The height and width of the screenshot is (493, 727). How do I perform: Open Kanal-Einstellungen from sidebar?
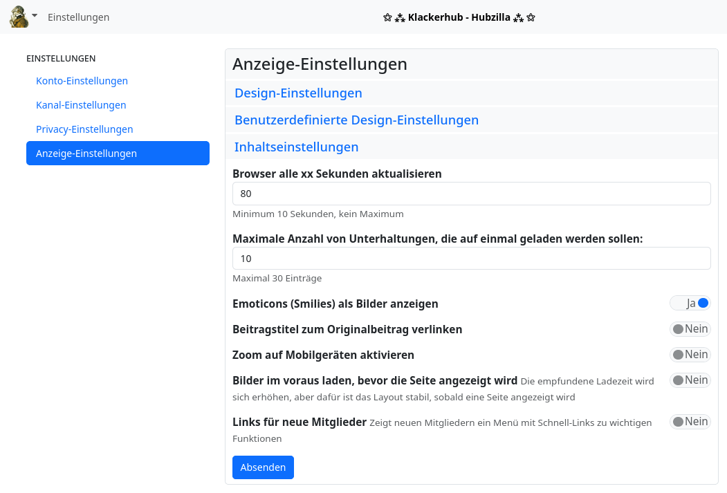tap(81, 105)
